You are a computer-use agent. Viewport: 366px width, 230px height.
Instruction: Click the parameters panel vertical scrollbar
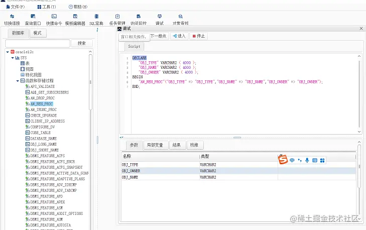coord(359,166)
